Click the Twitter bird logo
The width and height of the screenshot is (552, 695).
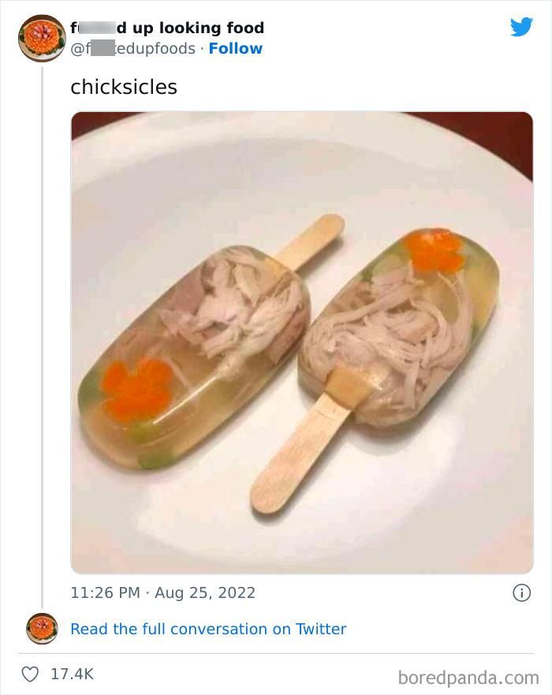coord(521,28)
